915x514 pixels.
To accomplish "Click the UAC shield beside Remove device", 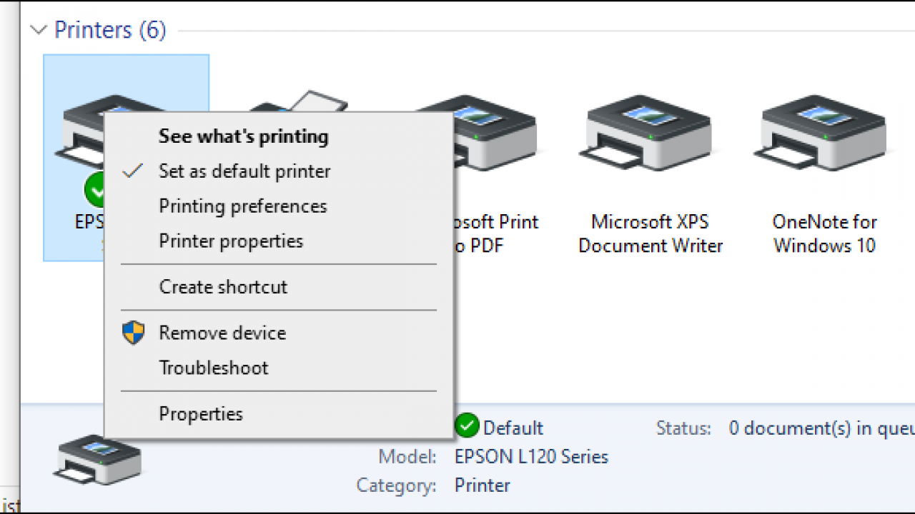I will (x=133, y=332).
